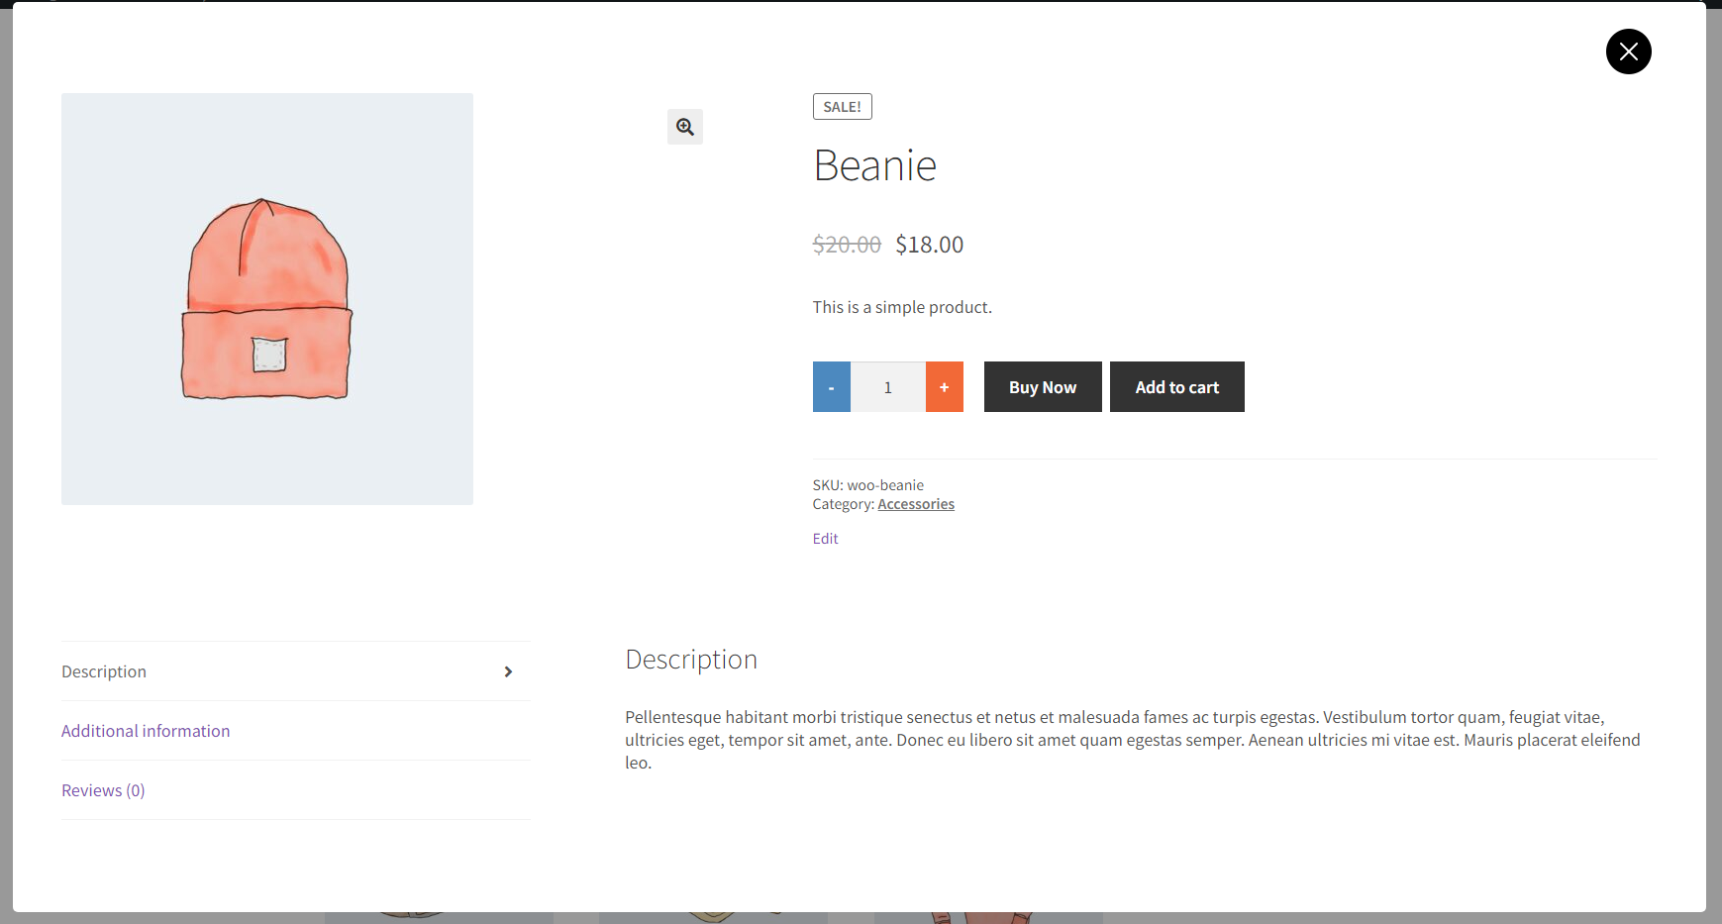This screenshot has width=1722, height=924.
Task: Click the woo-beanie SKU text
Action: coord(884,484)
